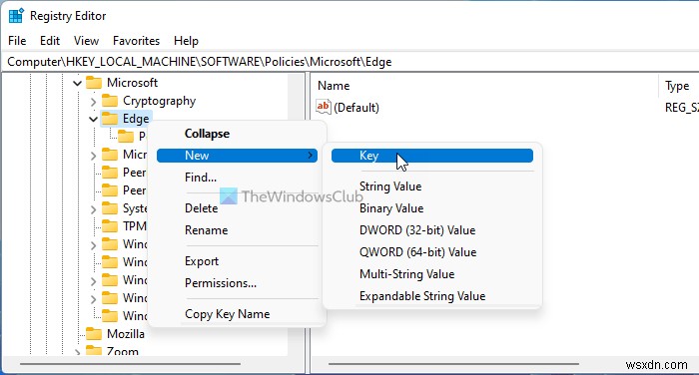Select the Microsoft folder icon
The width and height of the screenshot is (699, 375).
point(94,83)
